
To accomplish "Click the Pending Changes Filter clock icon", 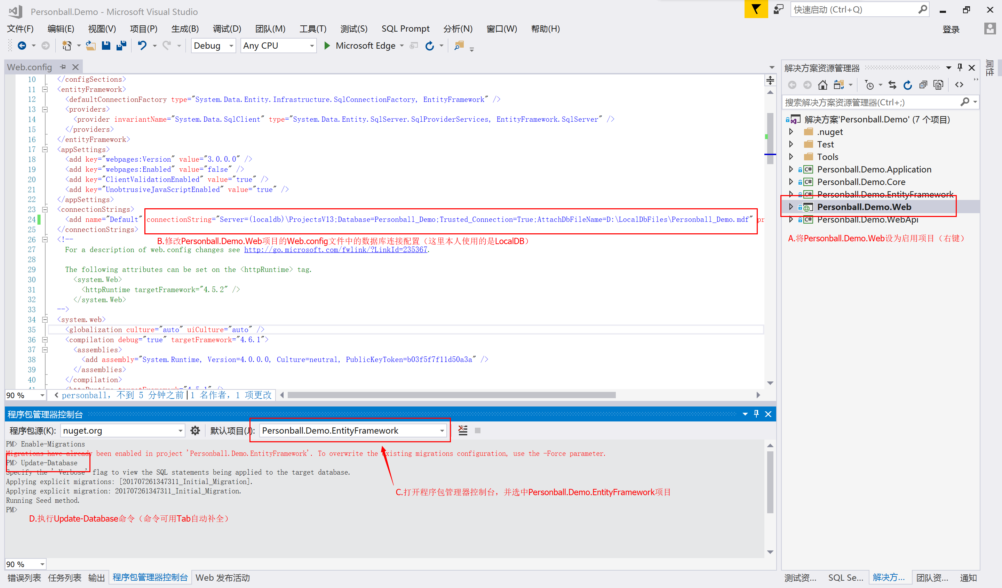I will tap(869, 84).
